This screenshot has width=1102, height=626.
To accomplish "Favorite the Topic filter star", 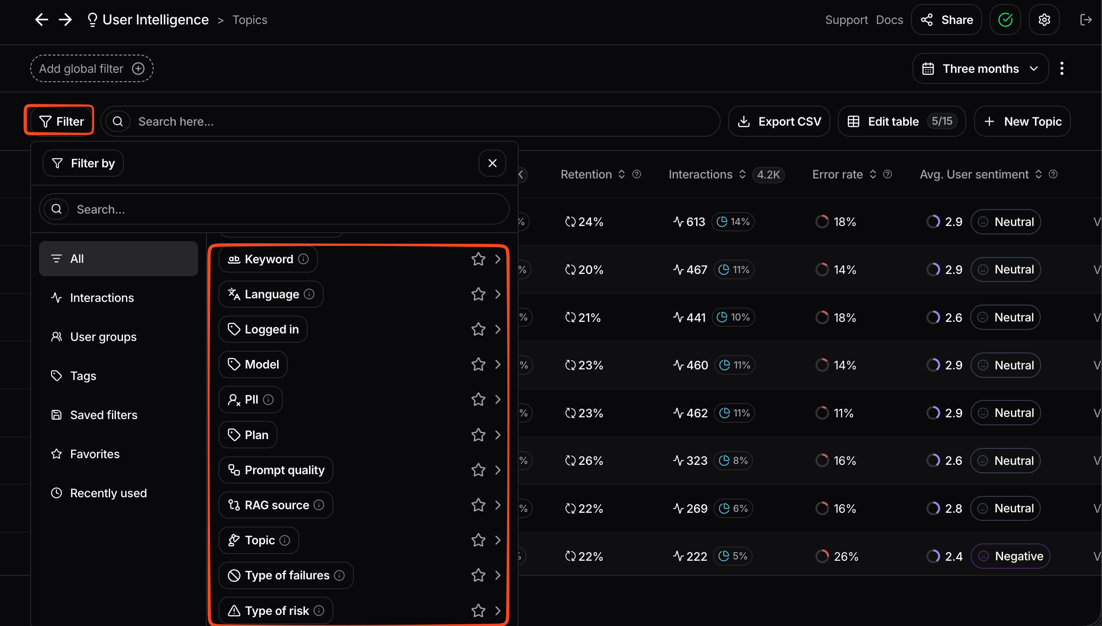I will tap(478, 540).
